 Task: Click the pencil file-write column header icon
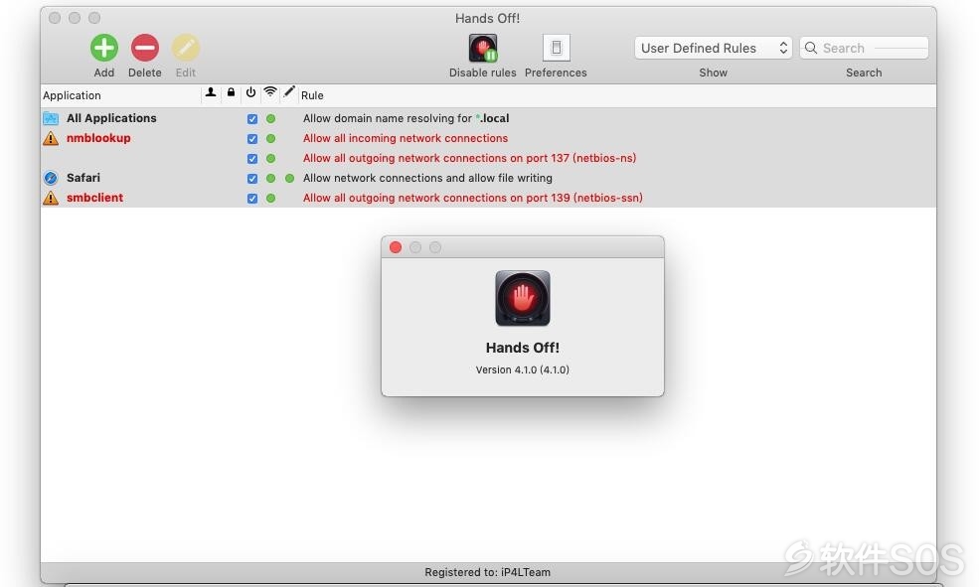tap(288, 92)
